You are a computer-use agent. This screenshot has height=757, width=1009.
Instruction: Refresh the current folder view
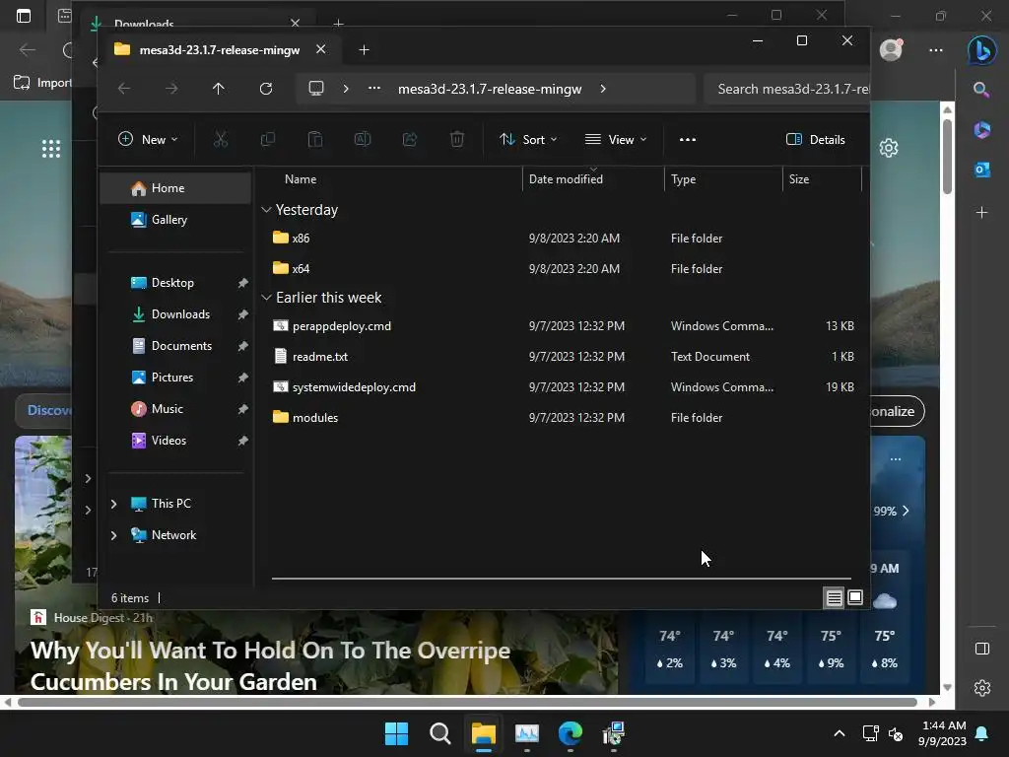tap(266, 89)
